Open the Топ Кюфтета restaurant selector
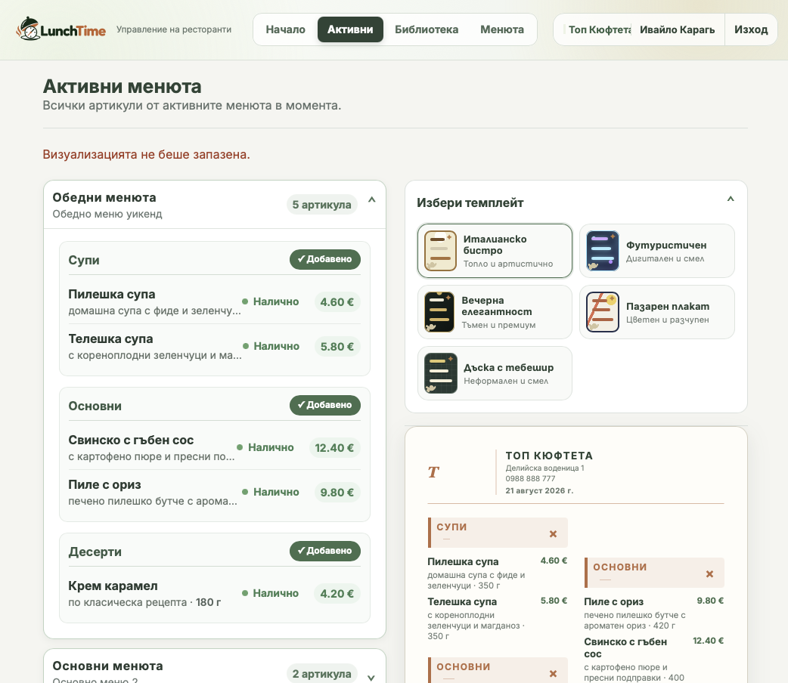788x683 pixels. (x=597, y=29)
